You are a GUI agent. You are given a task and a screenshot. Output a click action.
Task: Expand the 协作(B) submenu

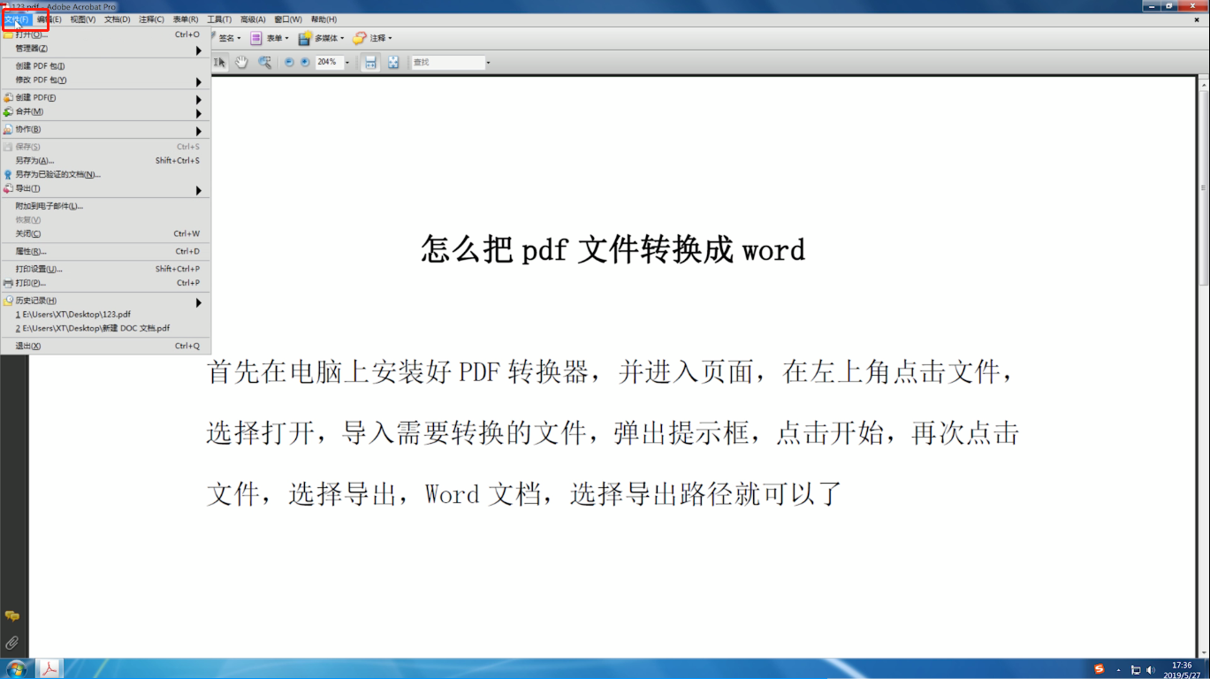tap(105, 130)
